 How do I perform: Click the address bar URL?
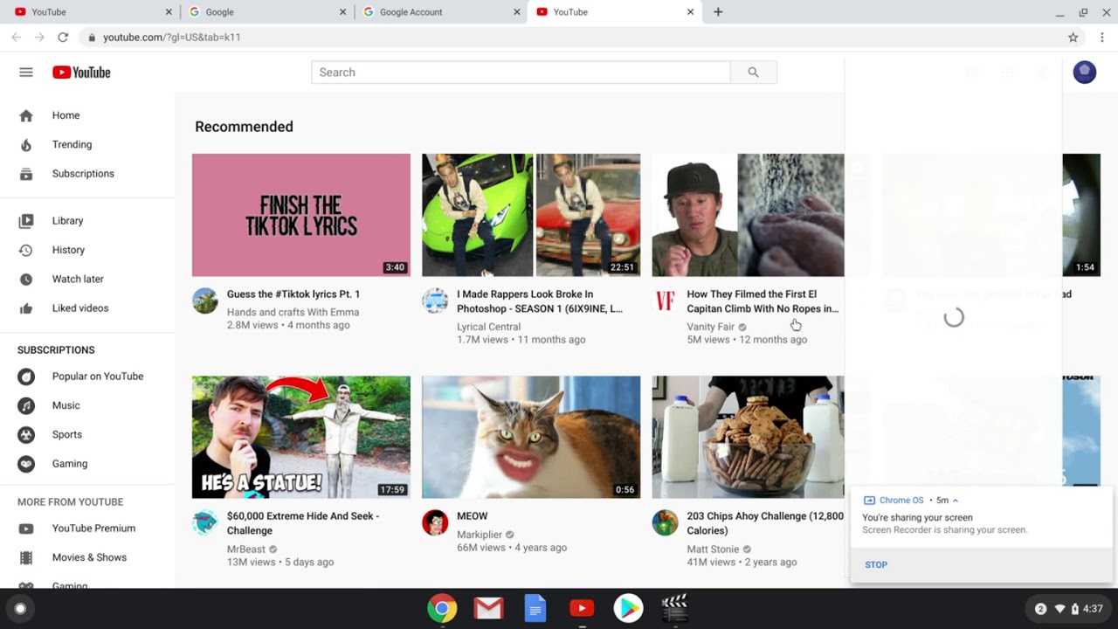pos(172,38)
